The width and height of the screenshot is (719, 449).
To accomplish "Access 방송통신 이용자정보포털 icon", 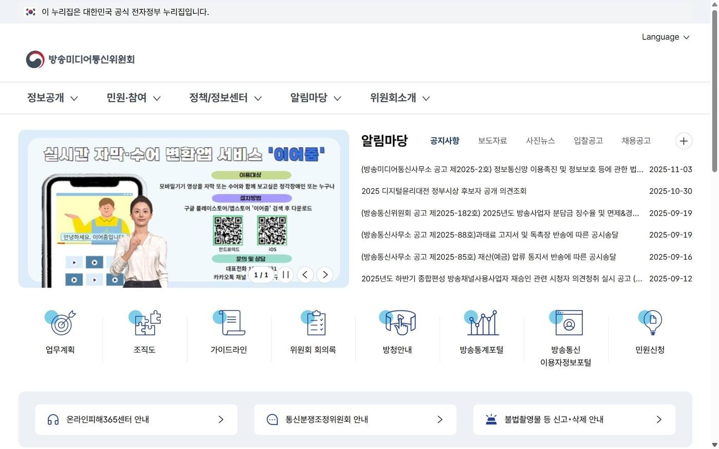I will pos(566,323).
